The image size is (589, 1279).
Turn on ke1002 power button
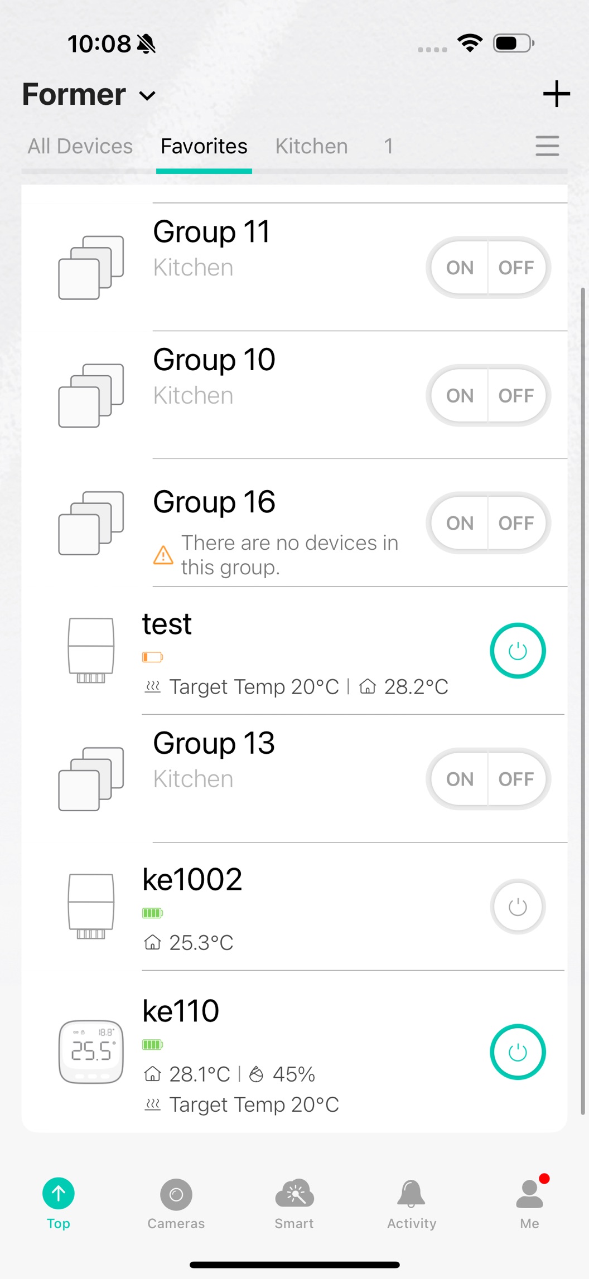point(517,907)
